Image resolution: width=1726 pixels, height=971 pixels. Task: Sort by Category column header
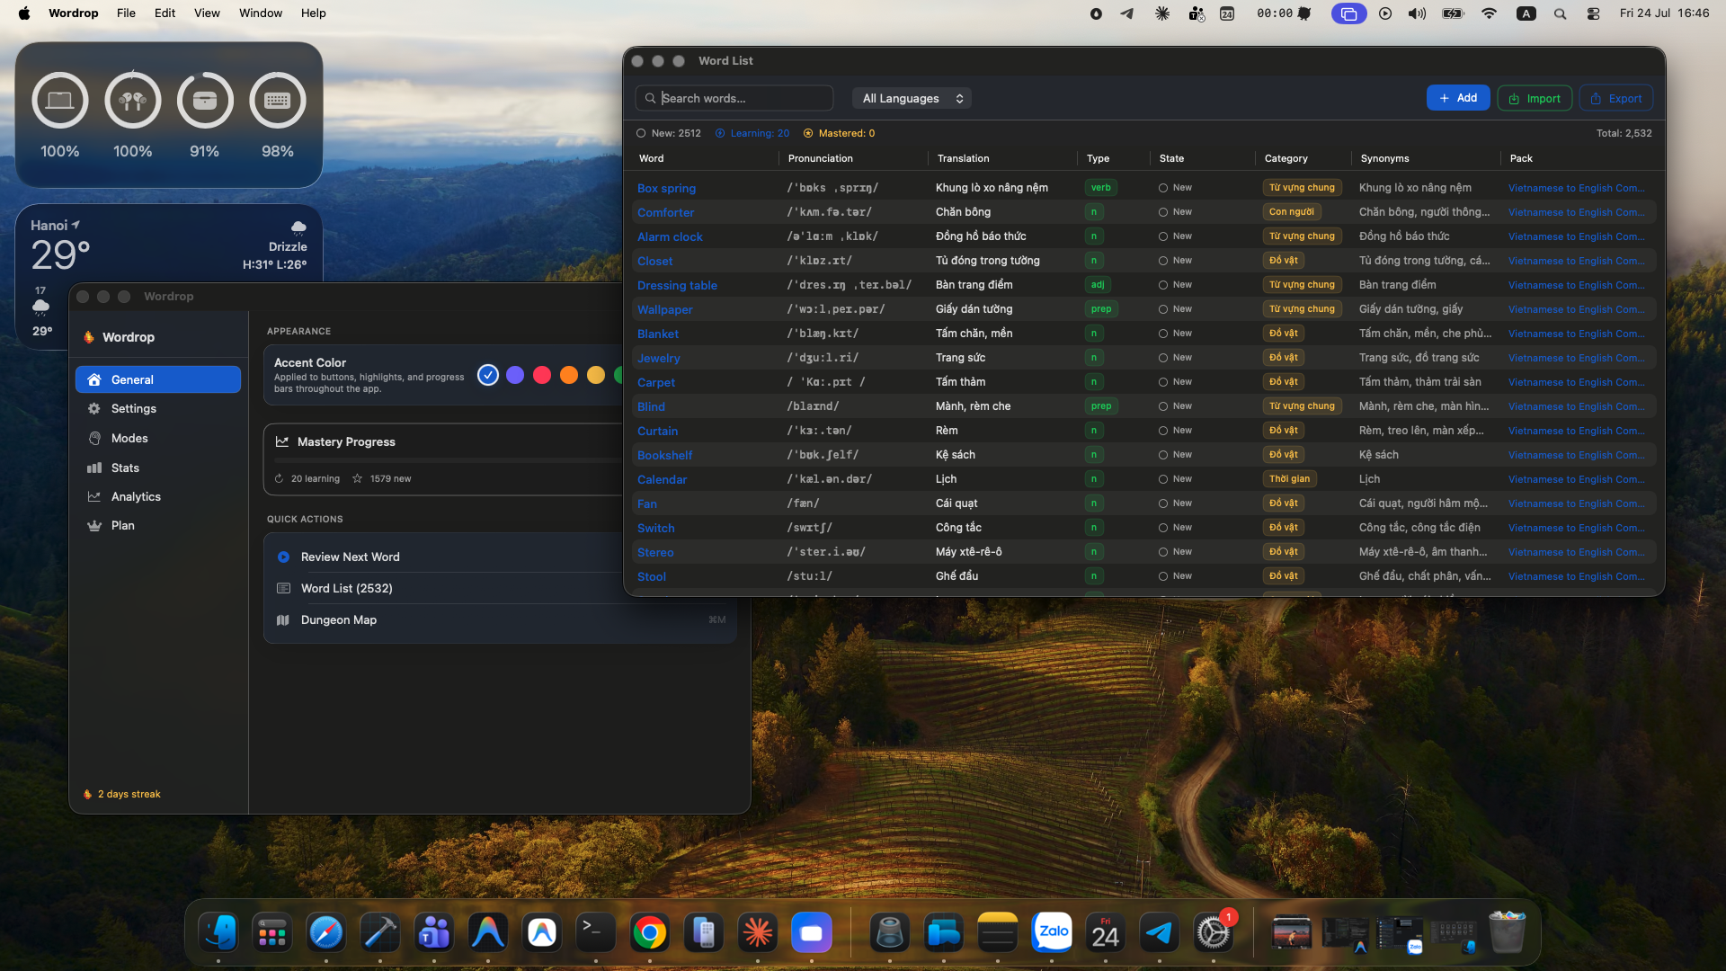tap(1286, 158)
